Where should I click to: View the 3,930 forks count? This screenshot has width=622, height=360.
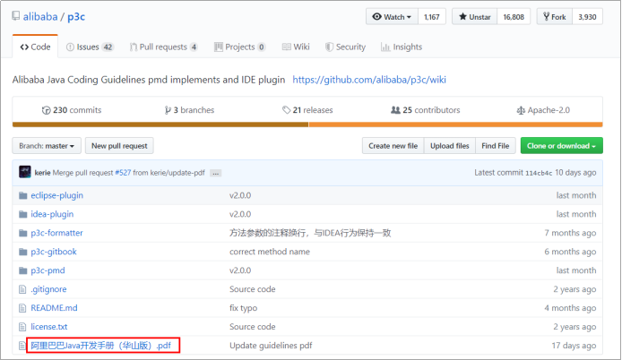pos(587,17)
